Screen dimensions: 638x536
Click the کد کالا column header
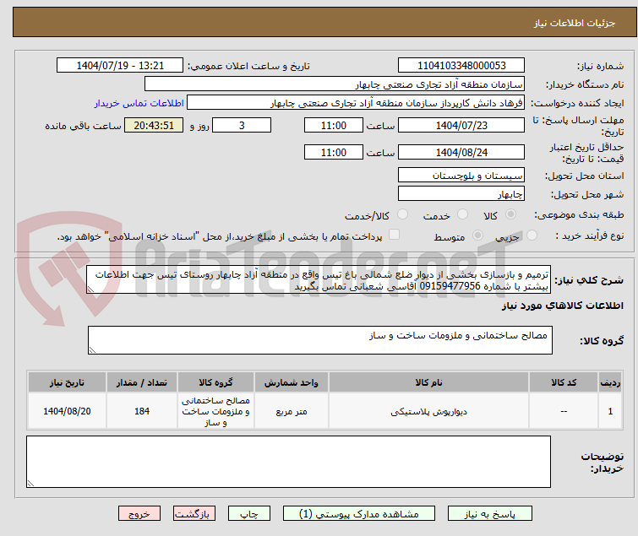click(x=564, y=382)
